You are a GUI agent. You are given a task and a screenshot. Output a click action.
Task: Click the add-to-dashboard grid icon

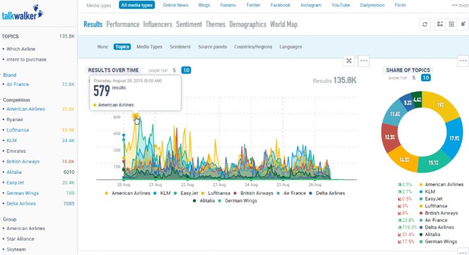coord(440,24)
